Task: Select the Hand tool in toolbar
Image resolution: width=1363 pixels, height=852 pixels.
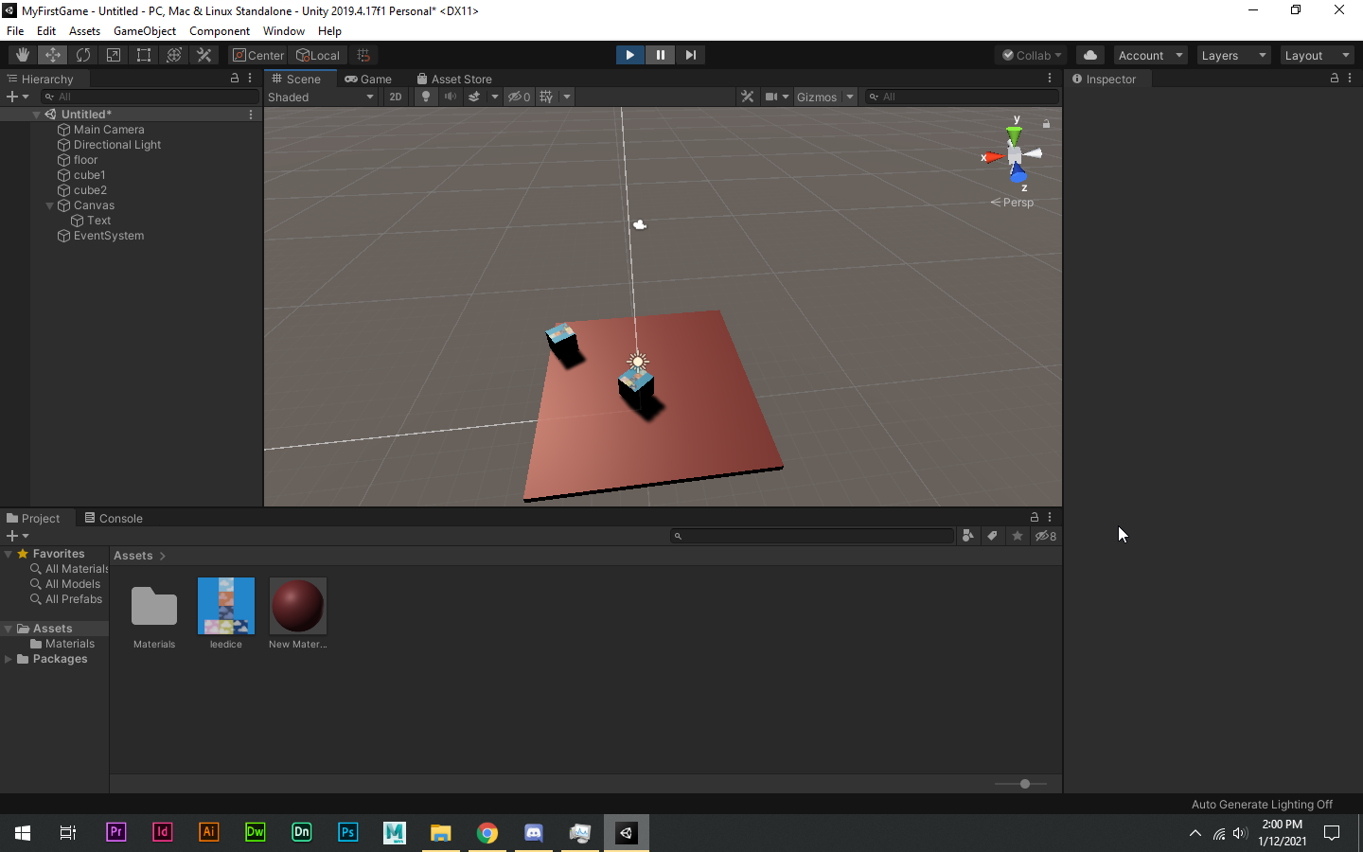Action: (x=23, y=55)
